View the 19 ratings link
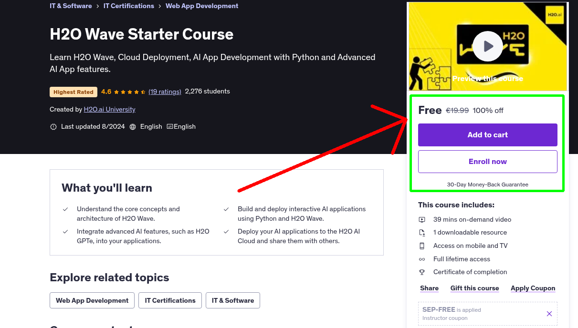578x328 pixels. click(x=165, y=92)
